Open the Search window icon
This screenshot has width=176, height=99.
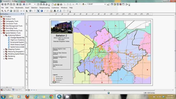click(x=118, y=4)
